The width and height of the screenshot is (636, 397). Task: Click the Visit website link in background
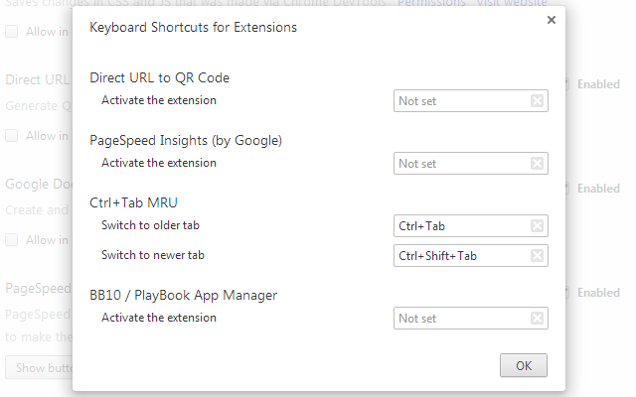pos(512,3)
